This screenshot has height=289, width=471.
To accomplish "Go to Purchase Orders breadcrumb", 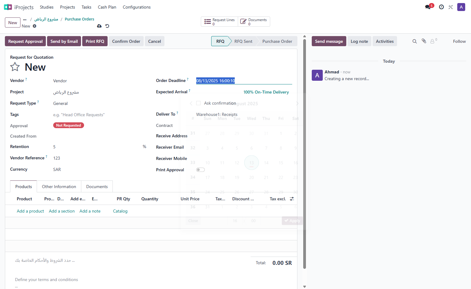I will click(x=79, y=19).
